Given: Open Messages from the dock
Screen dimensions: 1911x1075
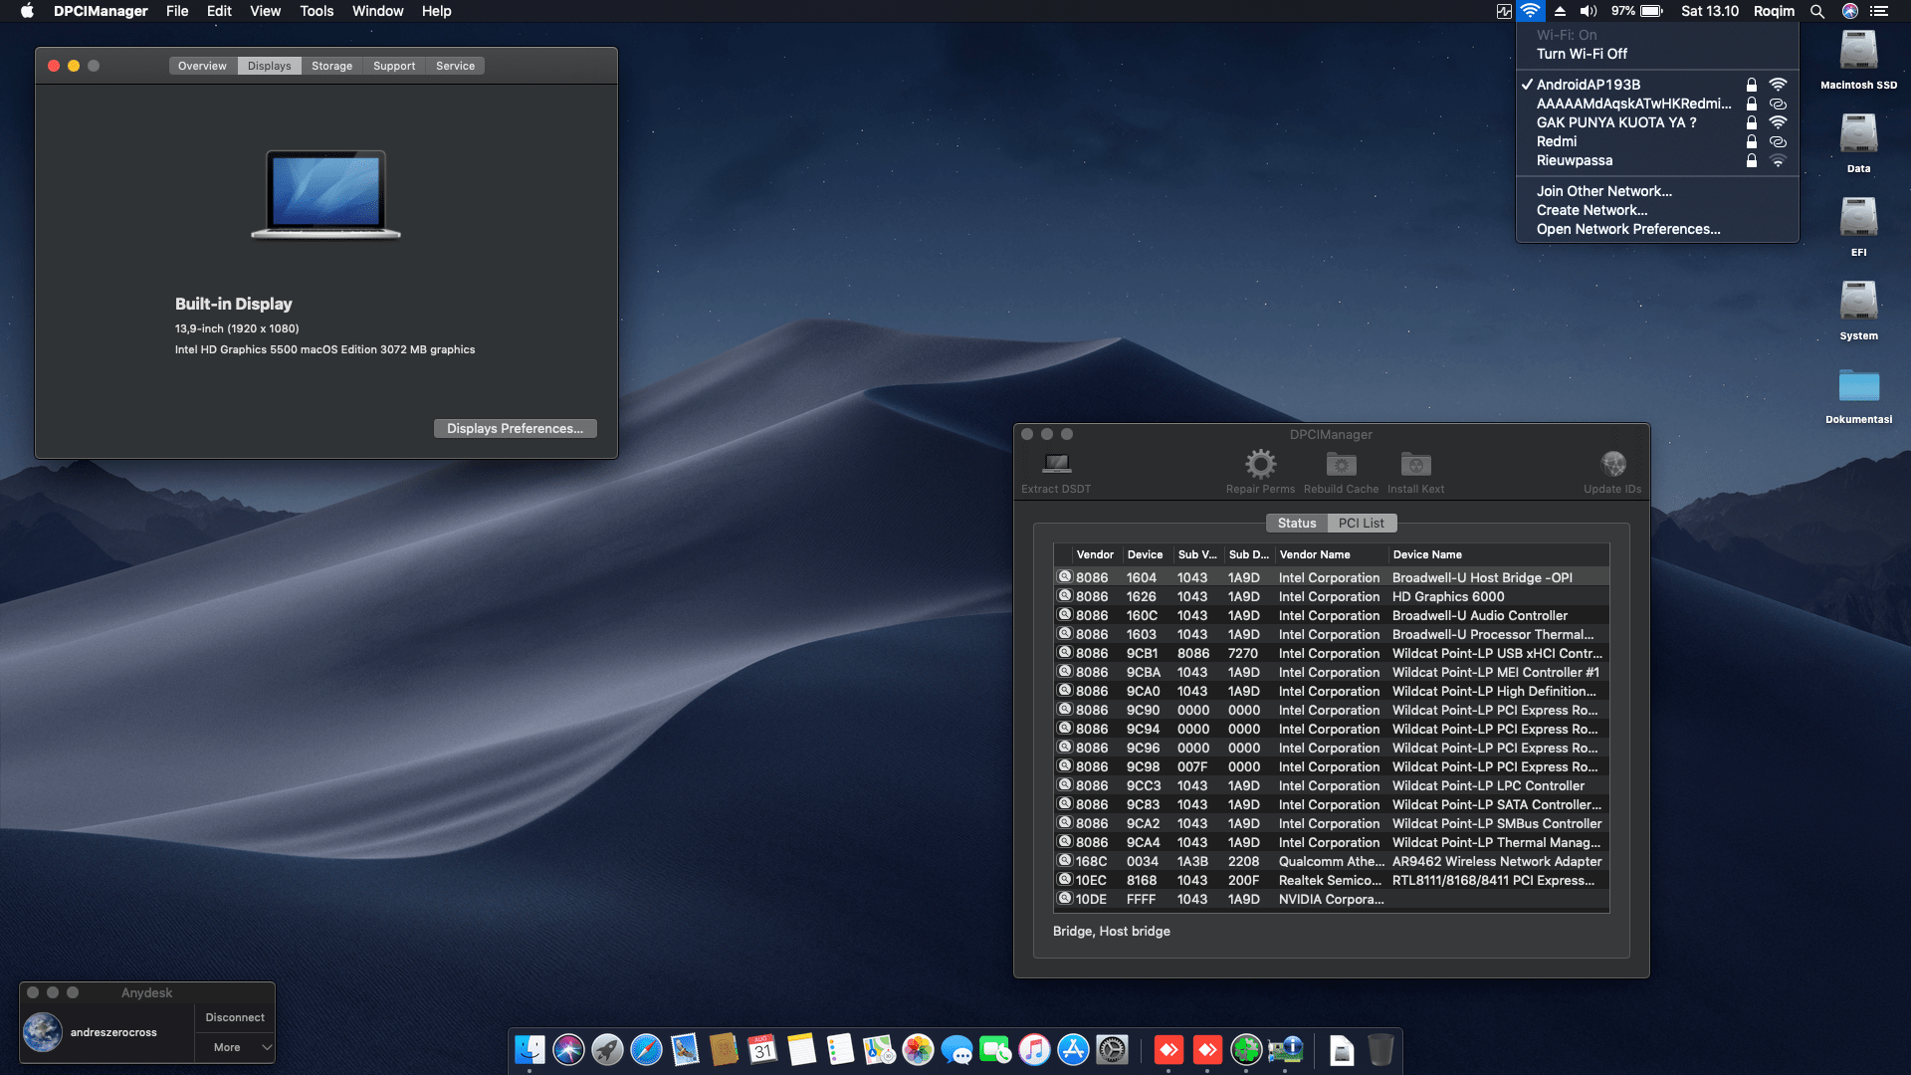Looking at the screenshot, I should click(x=956, y=1049).
